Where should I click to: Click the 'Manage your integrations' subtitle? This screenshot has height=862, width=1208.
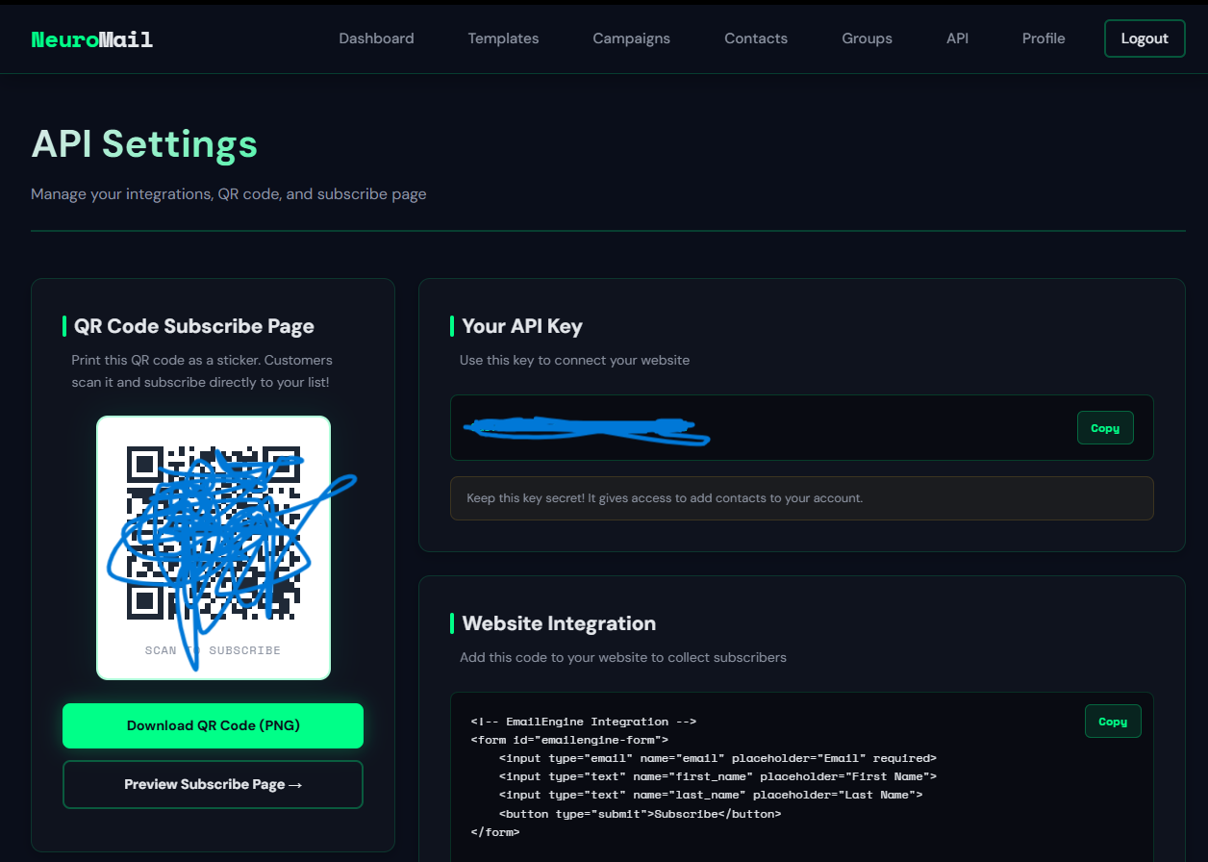[x=229, y=194]
